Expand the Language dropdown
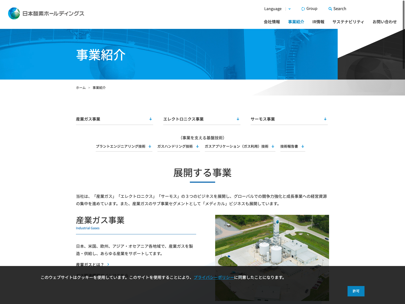 (289, 9)
